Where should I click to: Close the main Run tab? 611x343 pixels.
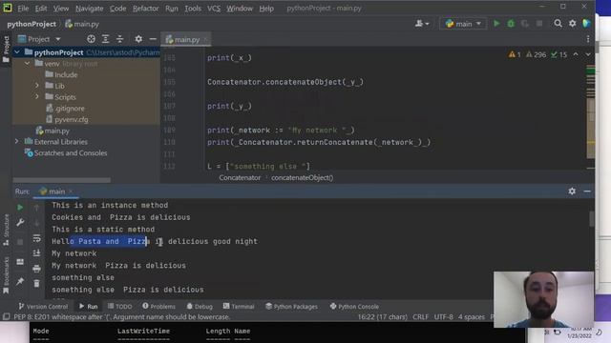point(71,192)
